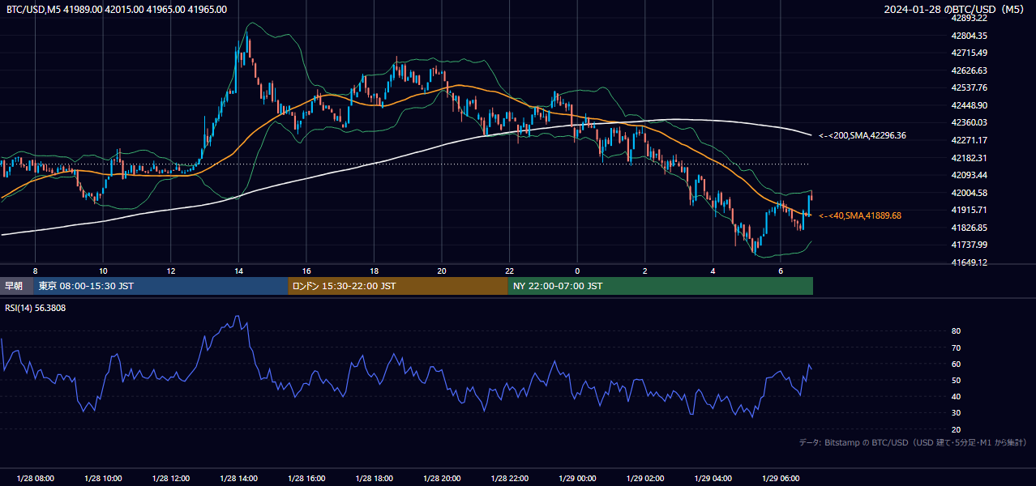Click price axis value 42271.17
Image resolution: width=1036 pixels, height=486 pixels.
pos(970,140)
